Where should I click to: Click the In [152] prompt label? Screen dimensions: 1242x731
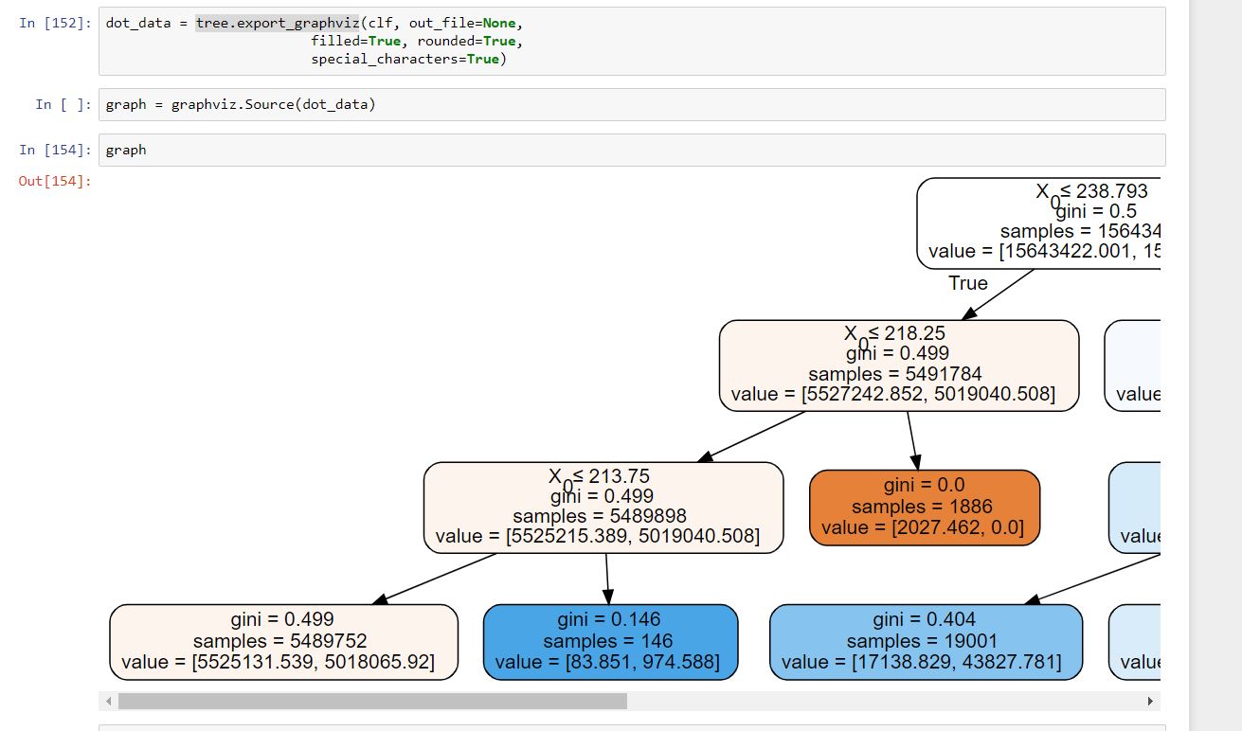[57, 23]
